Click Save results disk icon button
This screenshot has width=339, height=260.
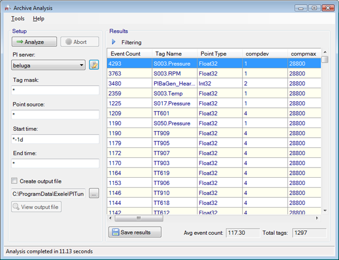click(135, 232)
